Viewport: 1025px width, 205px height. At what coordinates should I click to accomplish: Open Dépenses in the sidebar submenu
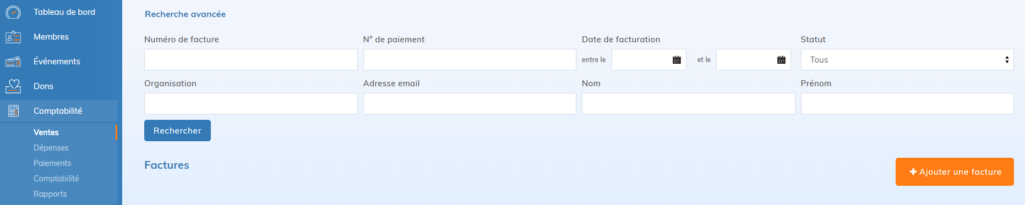[x=51, y=148]
